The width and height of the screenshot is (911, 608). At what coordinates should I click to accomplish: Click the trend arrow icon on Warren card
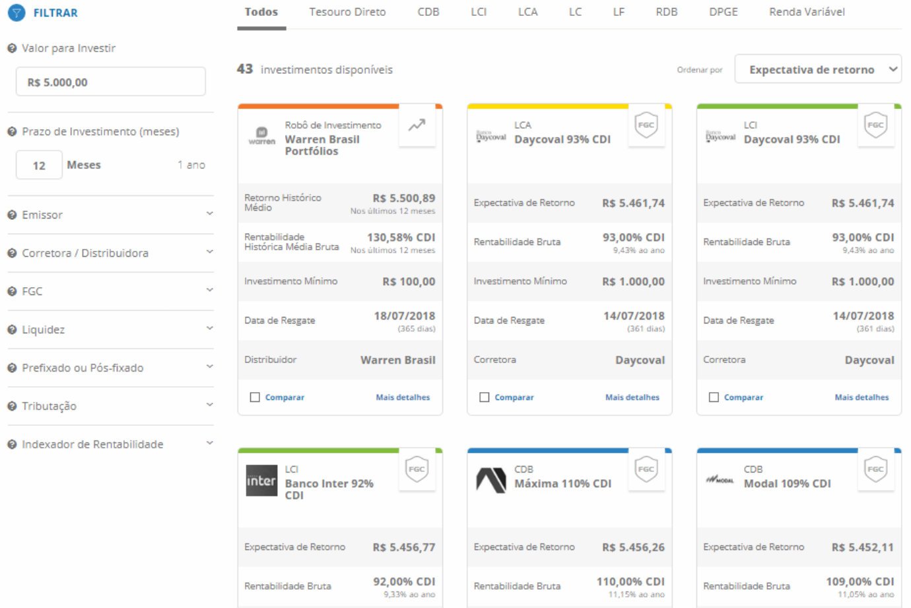tap(417, 125)
